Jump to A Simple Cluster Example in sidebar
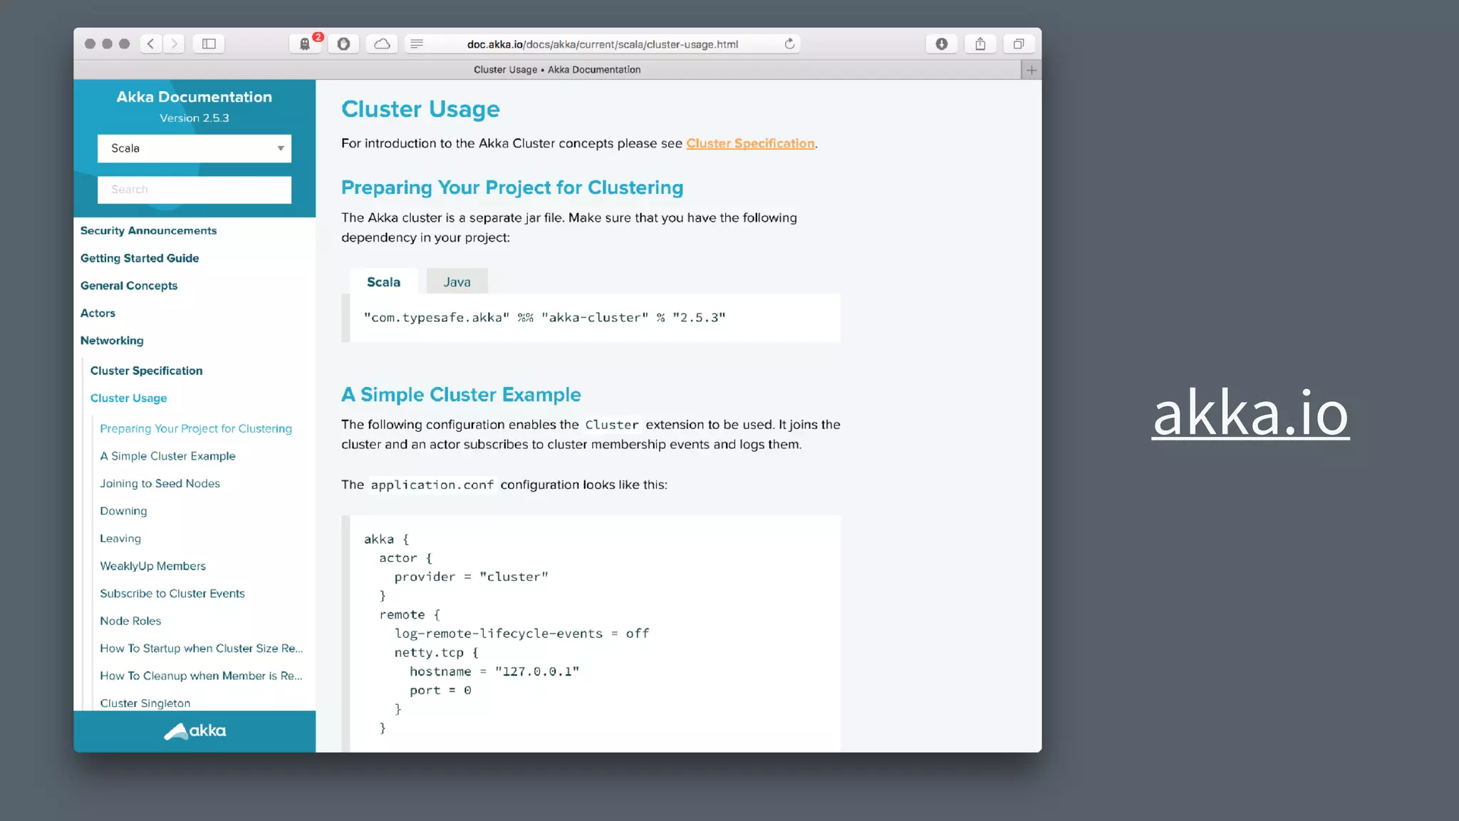Viewport: 1459px width, 821px height. pos(167,456)
